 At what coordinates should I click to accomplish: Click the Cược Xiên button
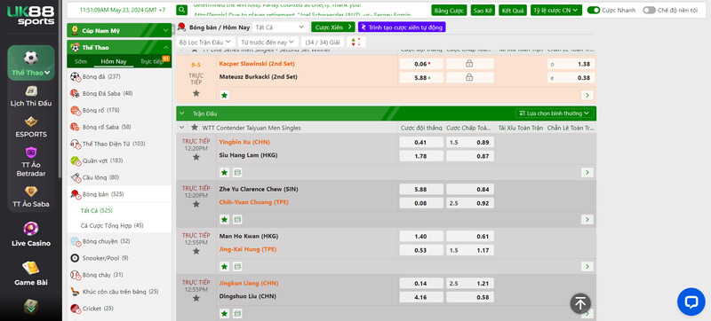point(332,27)
